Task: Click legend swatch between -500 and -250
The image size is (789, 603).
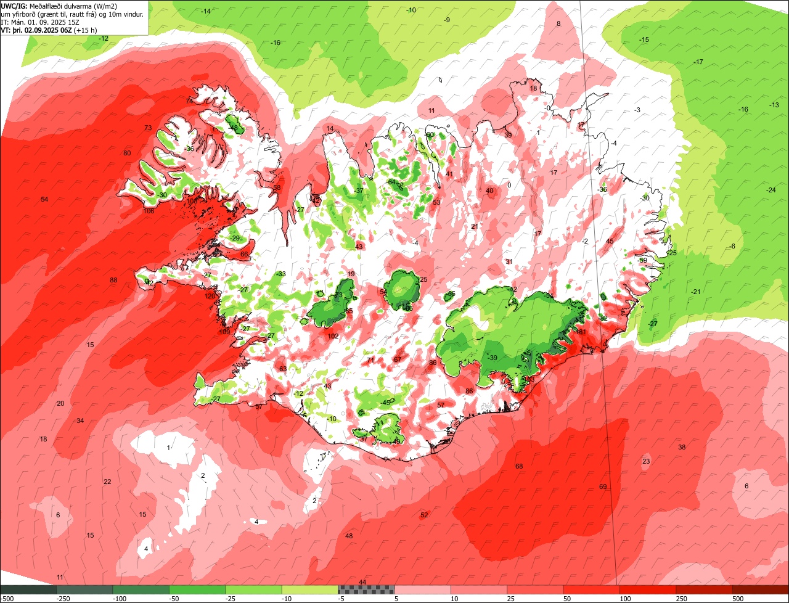Action: point(28,589)
